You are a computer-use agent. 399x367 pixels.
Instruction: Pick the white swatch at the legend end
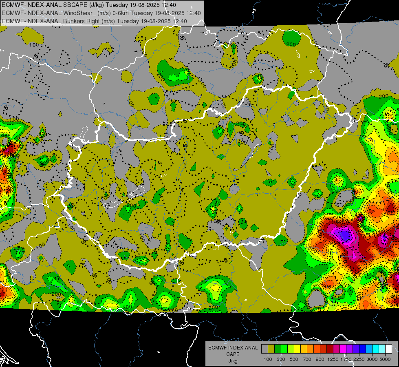389,349
